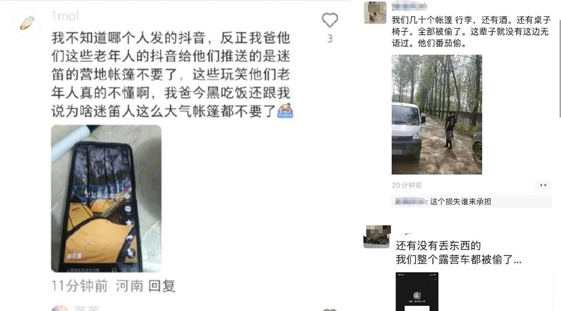
Task: Open the two-dot more options button
Action: click(x=543, y=185)
